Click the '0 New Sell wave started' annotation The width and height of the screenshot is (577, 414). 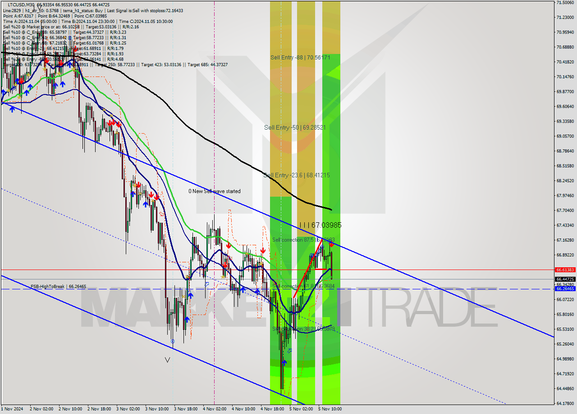(x=215, y=191)
